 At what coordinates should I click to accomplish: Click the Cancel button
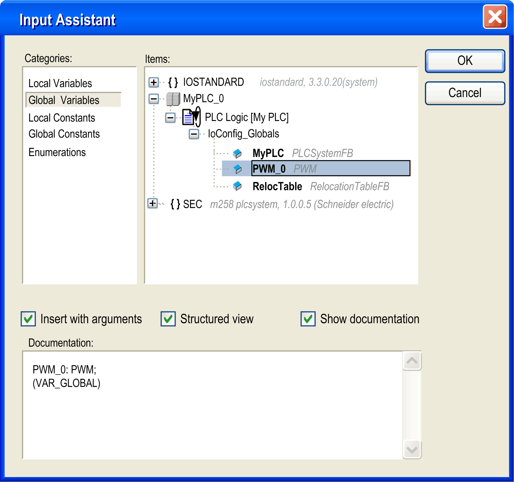tap(465, 93)
